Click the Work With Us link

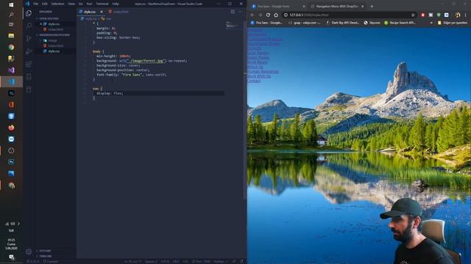click(x=258, y=76)
